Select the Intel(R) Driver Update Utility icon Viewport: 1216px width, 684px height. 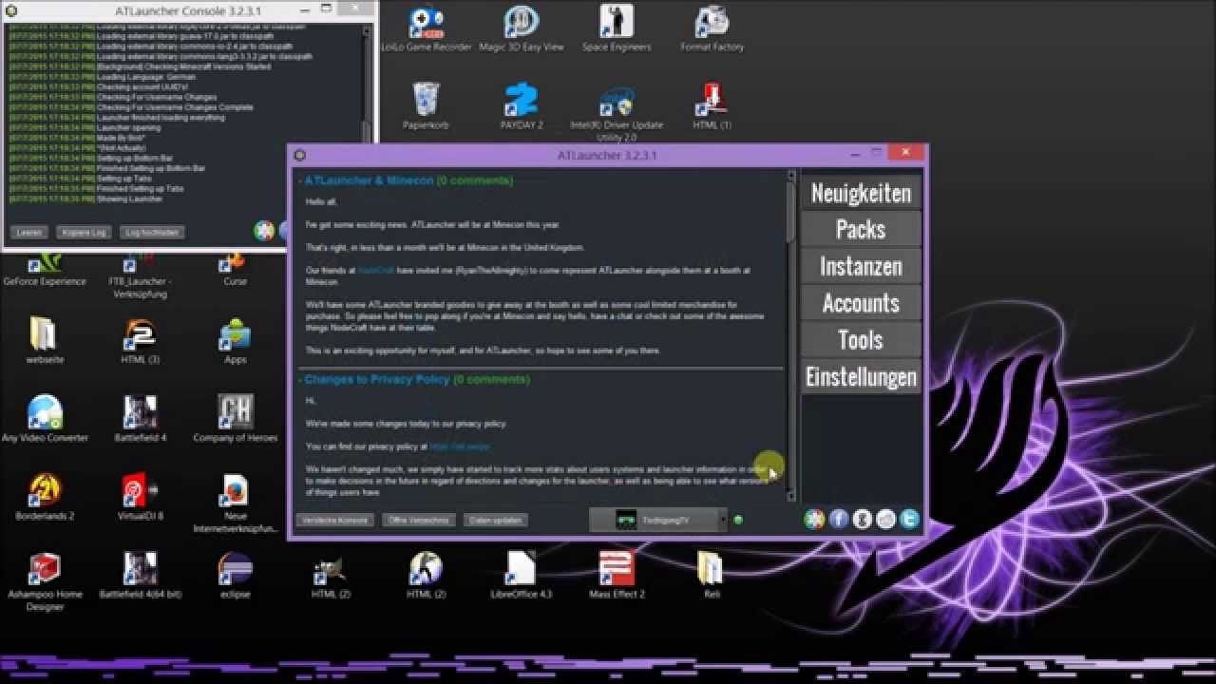pyautogui.click(x=617, y=113)
